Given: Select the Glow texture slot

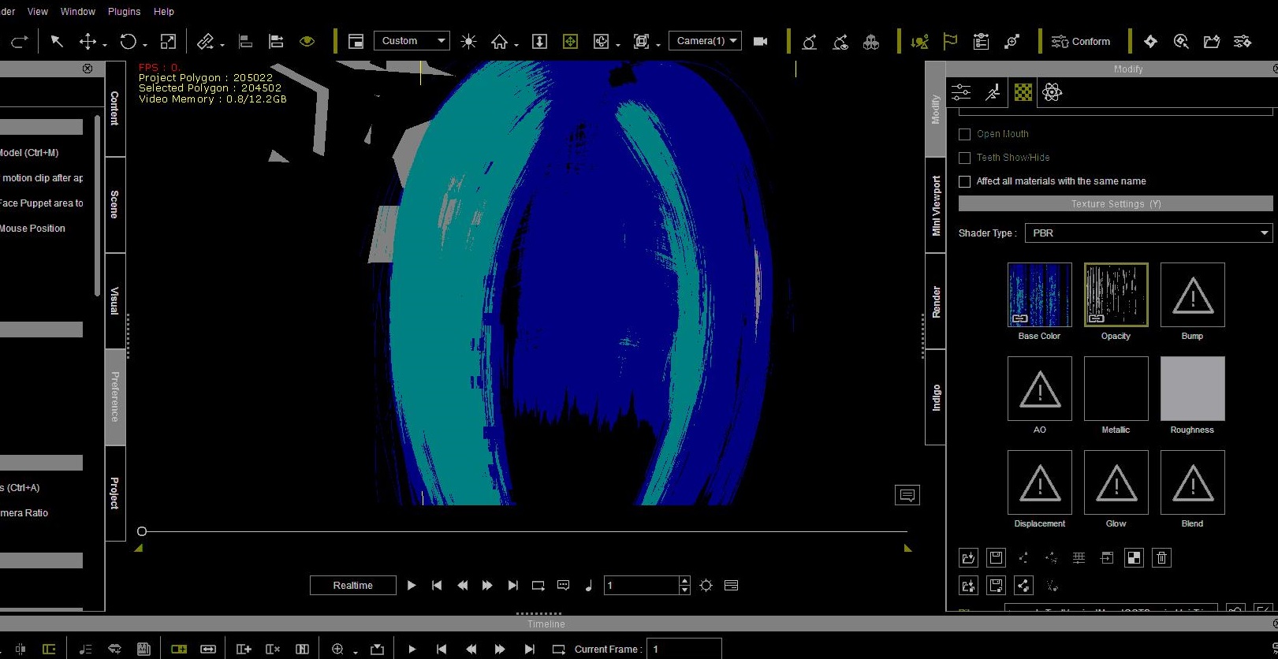Looking at the screenshot, I should pyautogui.click(x=1116, y=482).
